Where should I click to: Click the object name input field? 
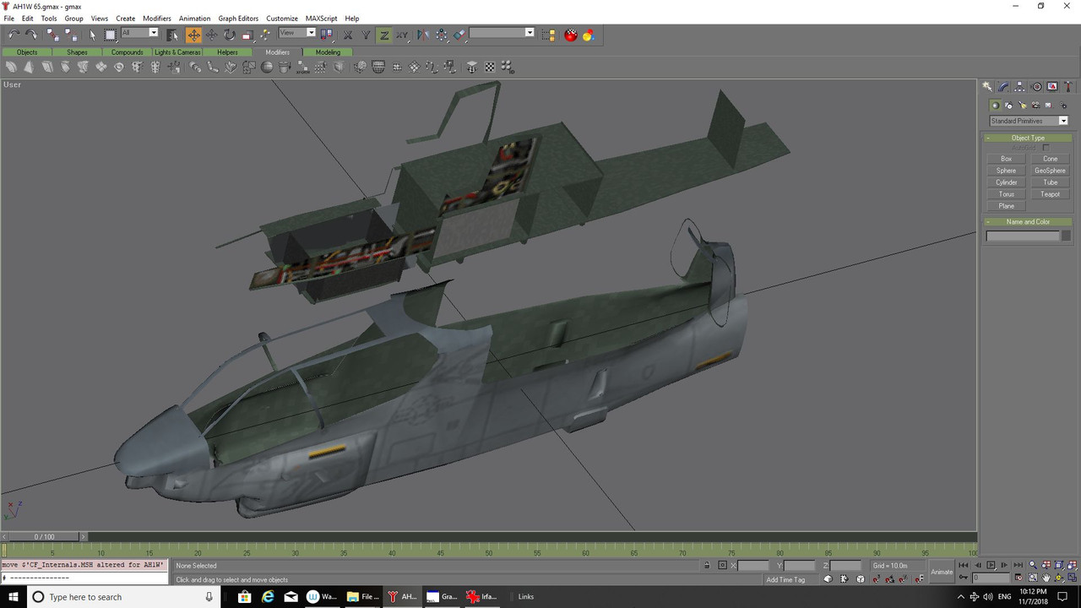(1023, 236)
